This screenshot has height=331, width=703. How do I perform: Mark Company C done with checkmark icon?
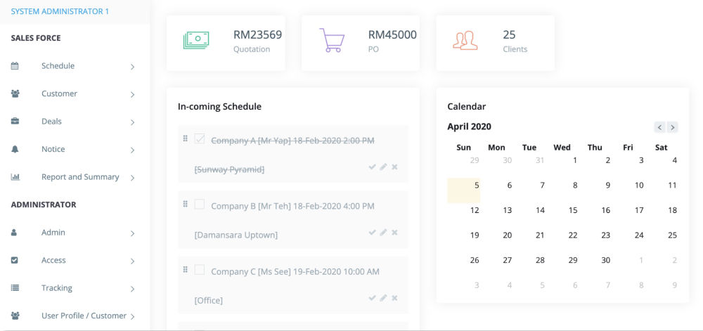click(372, 298)
